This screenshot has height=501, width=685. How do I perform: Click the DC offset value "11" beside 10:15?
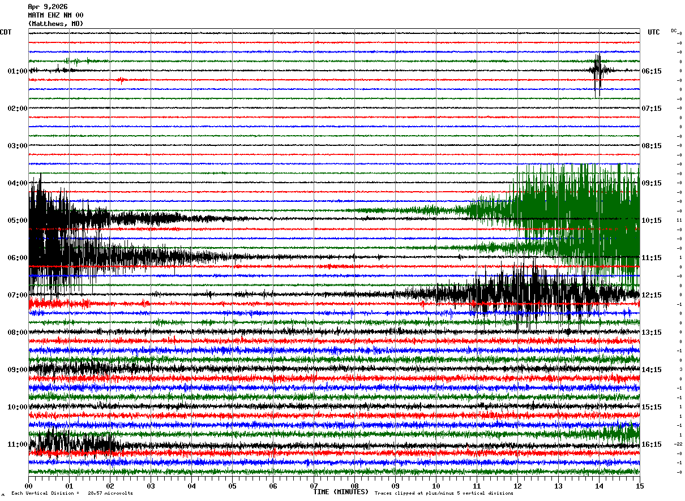coord(679,220)
